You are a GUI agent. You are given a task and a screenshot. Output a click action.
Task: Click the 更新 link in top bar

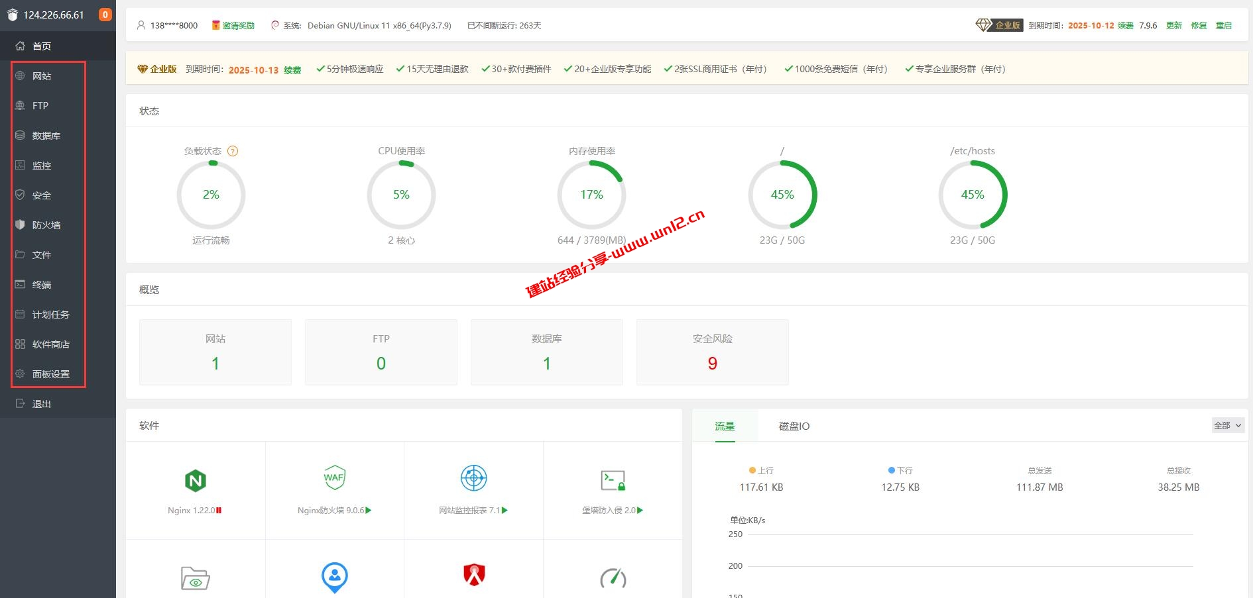point(1173,26)
